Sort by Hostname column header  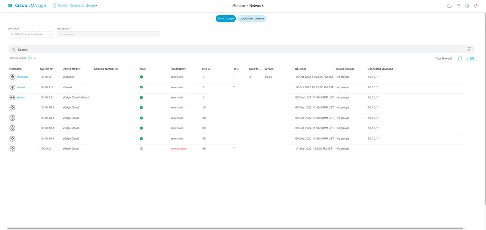pyautogui.click(x=16, y=69)
